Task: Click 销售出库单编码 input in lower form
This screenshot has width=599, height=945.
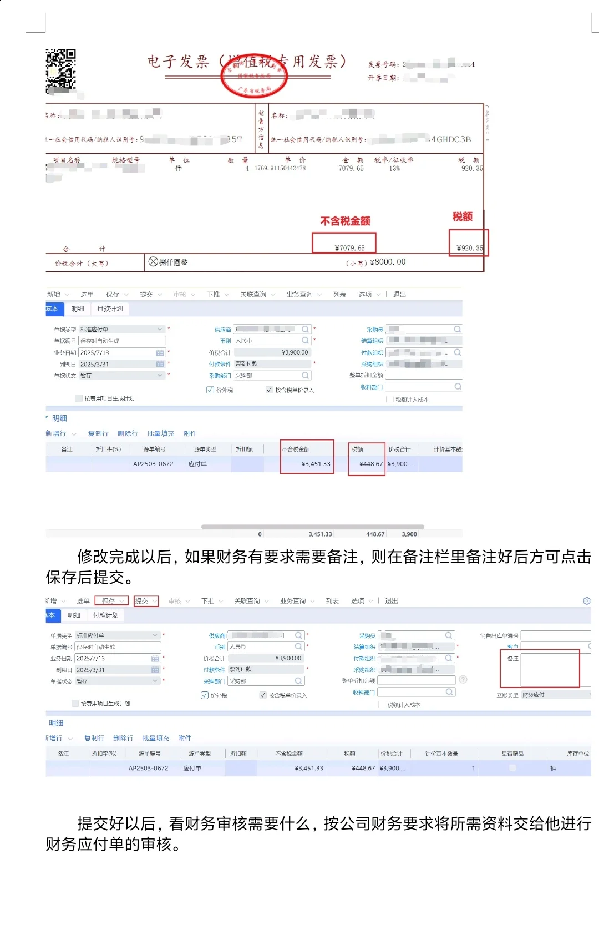Action: coord(556,635)
